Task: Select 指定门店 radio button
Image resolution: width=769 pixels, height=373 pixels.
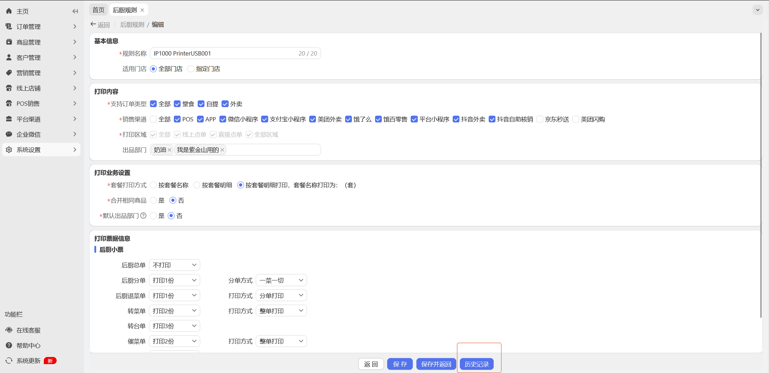Action: (191, 69)
